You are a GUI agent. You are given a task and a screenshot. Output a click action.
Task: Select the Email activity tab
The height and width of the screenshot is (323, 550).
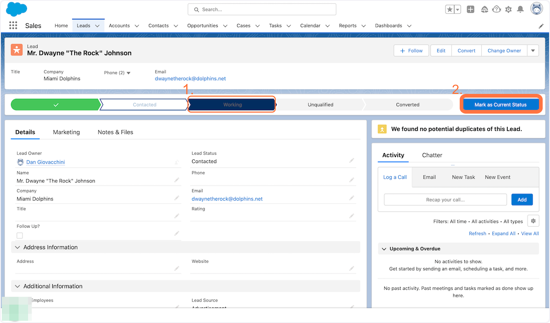point(429,177)
